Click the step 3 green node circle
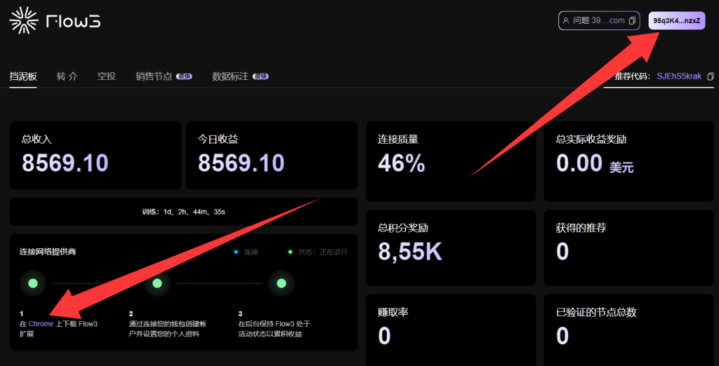Image resolution: width=719 pixels, height=366 pixels. pyautogui.click(x=282, y=283)
